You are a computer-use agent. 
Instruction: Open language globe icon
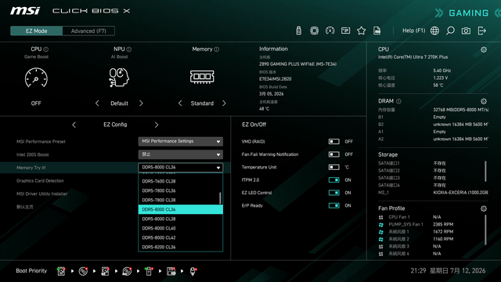[x=434, y=31]
